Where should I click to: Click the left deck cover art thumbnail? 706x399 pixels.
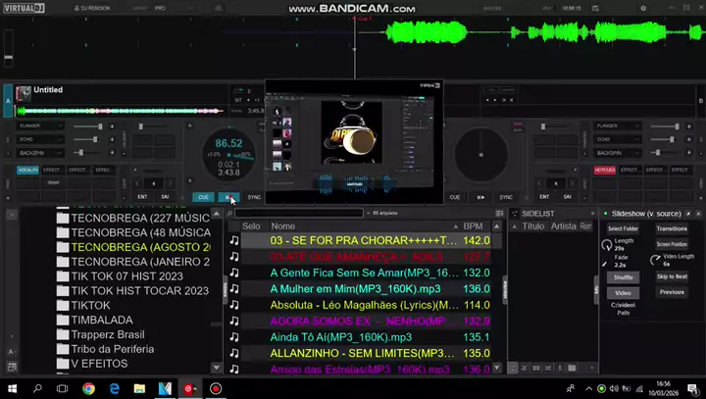23,93
